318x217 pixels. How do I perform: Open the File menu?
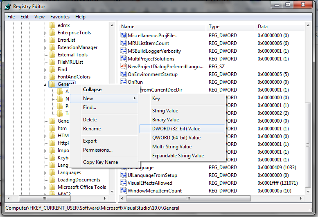coord(11,17)
